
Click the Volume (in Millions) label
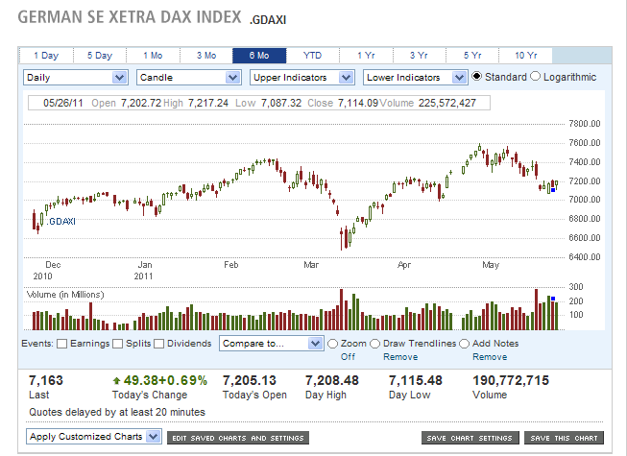tap(65, 295)
